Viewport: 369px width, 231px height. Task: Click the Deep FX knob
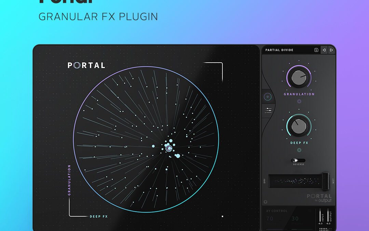point(299,126)
